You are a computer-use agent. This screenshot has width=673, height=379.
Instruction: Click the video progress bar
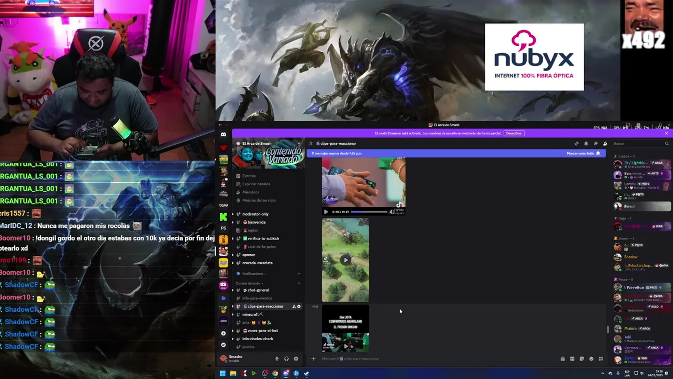[369, 212]
